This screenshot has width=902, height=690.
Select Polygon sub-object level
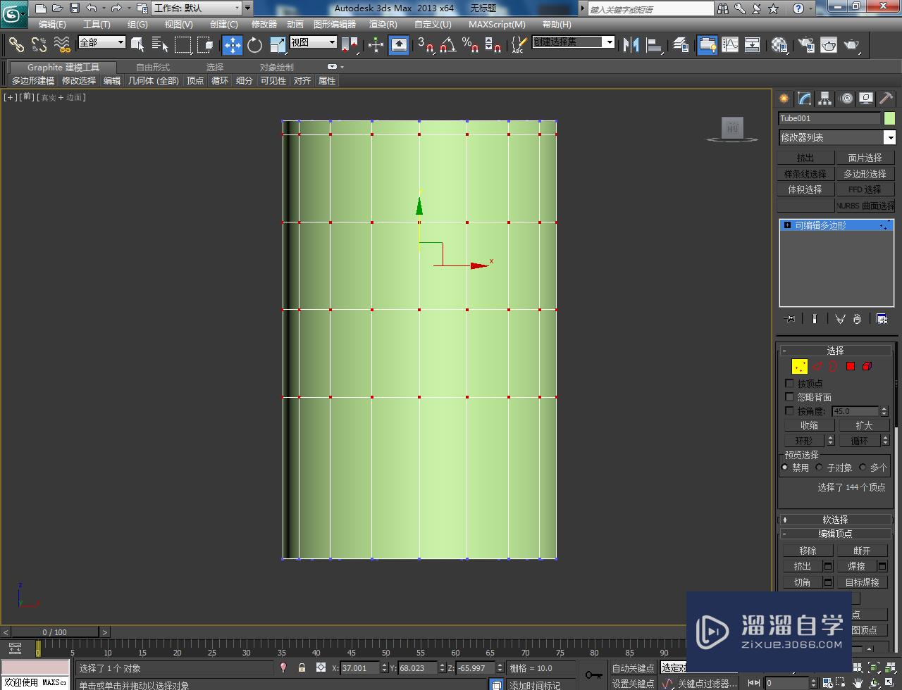coord(851,366)
